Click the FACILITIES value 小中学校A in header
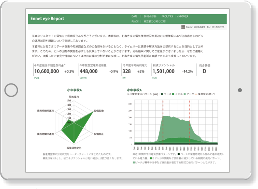The width and height of the screenshot is (258, 189). pyautogui.click(x=183, y=16)
